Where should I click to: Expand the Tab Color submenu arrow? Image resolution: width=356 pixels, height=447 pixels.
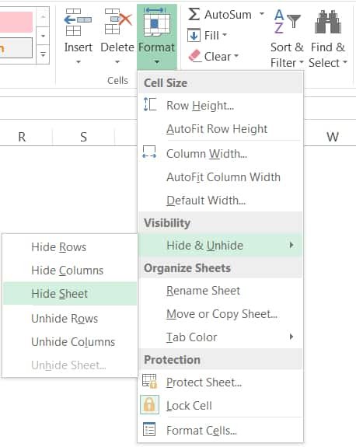click(x=291, y=337)
